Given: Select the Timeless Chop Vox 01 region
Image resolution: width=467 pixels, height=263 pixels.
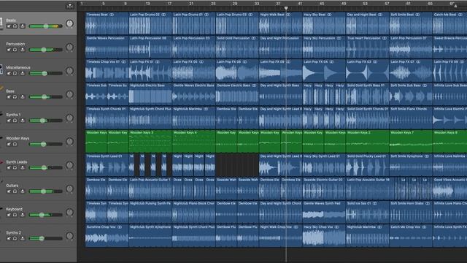Looking at the screenshot, I should [107, 70].
